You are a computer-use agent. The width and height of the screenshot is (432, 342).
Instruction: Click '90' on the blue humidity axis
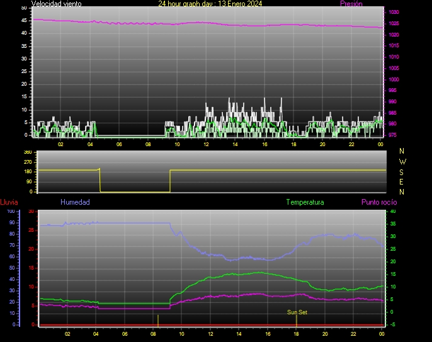(x=12, y=222)
